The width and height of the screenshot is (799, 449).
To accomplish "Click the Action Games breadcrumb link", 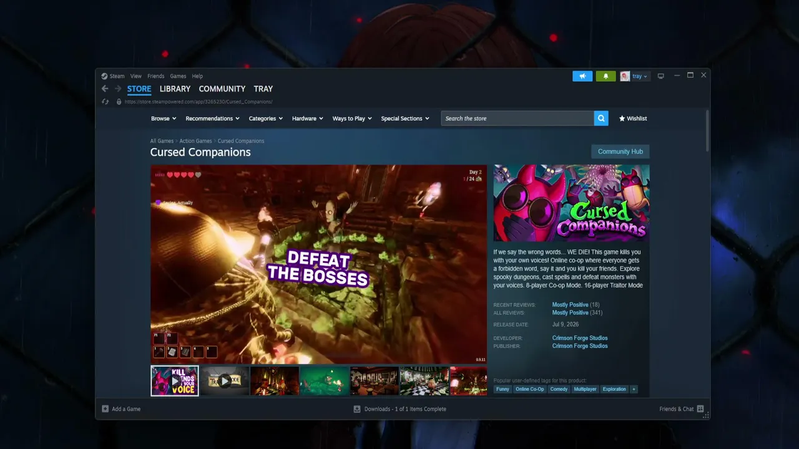I will click(x=196, y=141).
